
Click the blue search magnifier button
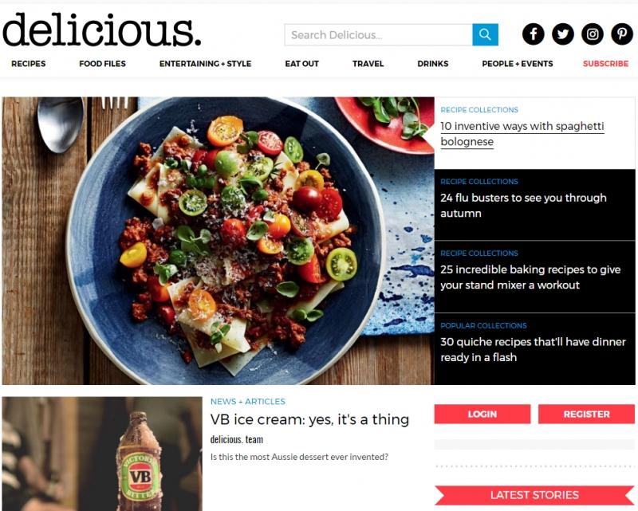tap(485, 34)
